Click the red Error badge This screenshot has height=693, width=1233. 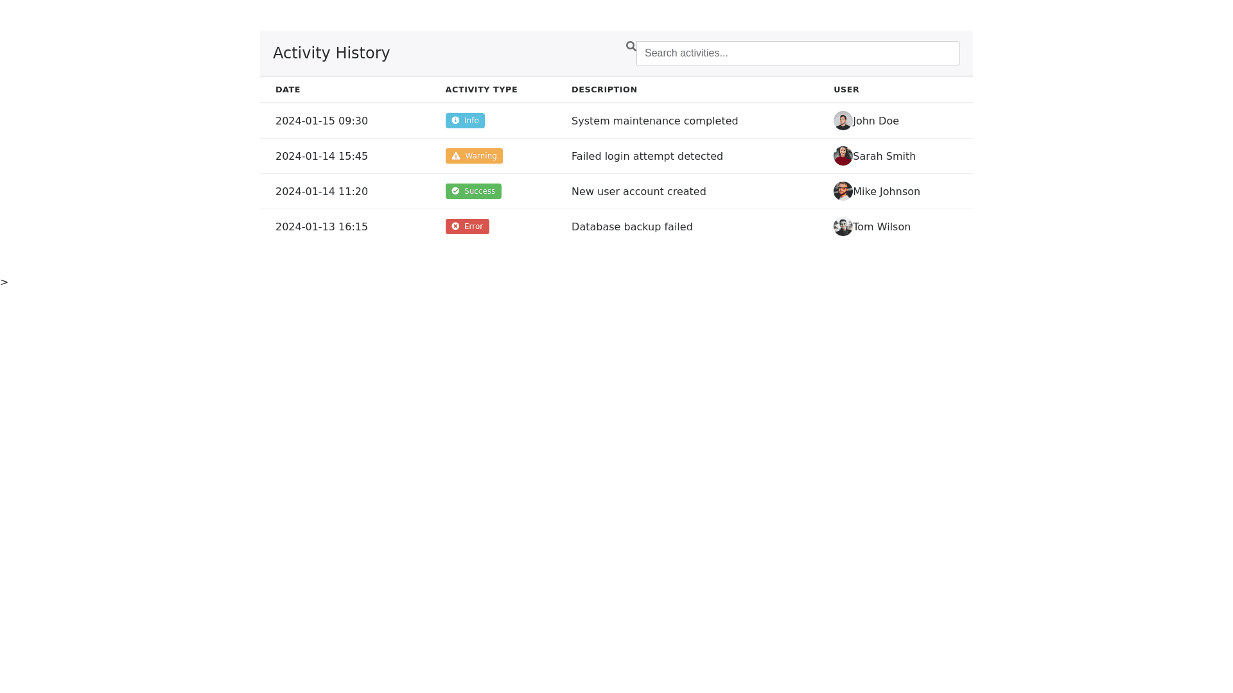pos(467,227)
